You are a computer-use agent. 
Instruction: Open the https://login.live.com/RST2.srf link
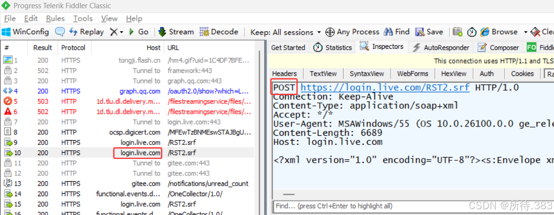(385, 87)
